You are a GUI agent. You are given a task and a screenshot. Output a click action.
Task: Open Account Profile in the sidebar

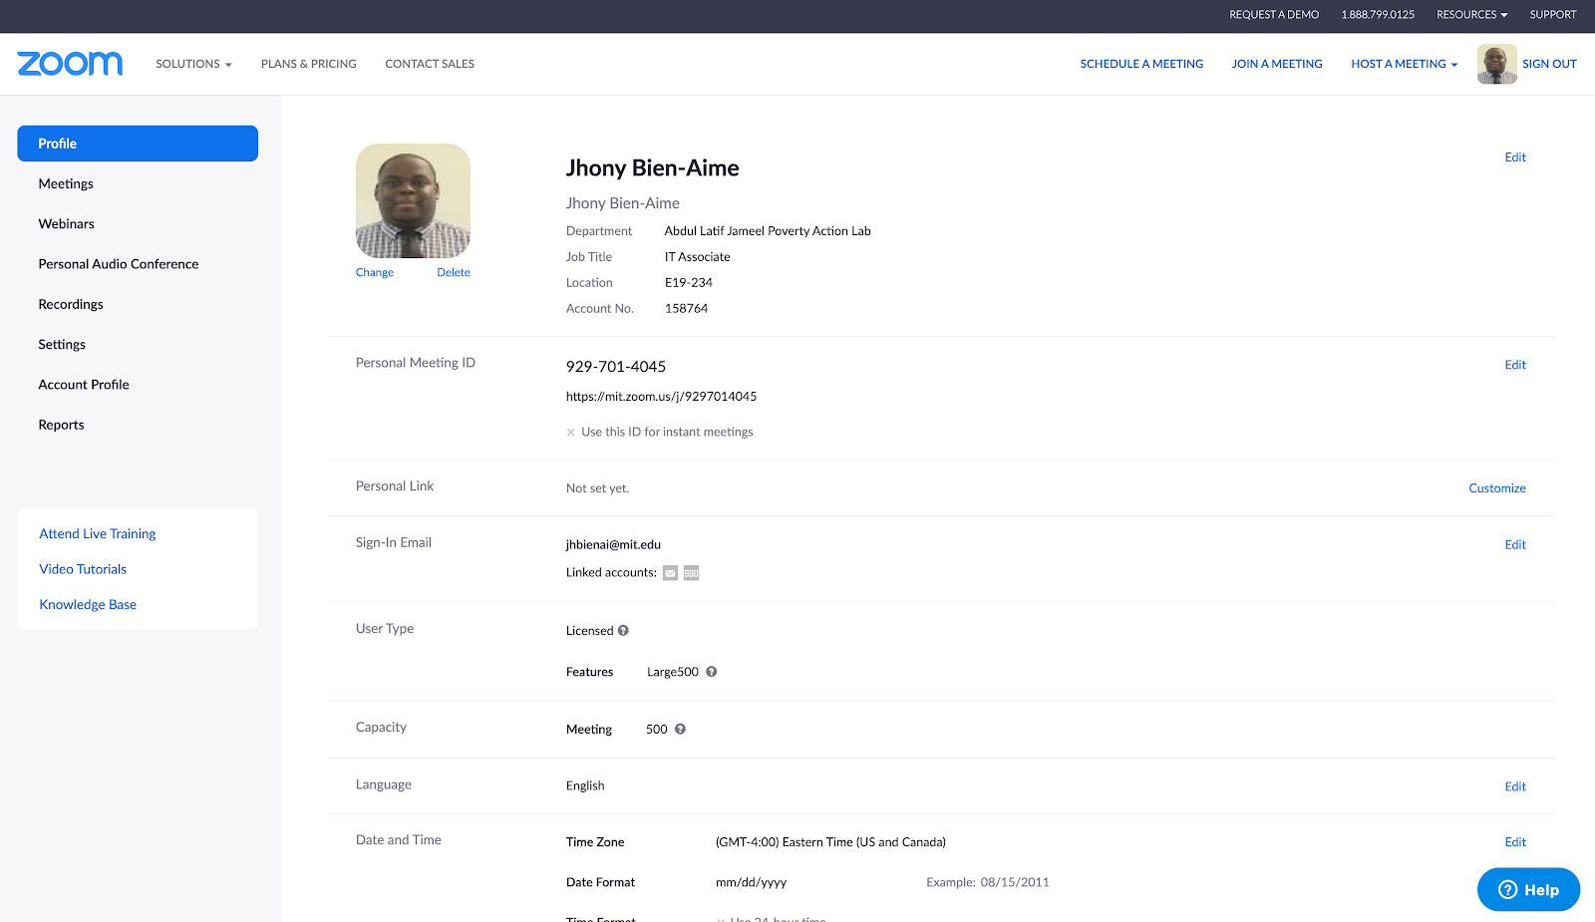(x=84, y=385)
